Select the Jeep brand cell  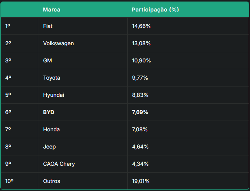pos(49,147)
